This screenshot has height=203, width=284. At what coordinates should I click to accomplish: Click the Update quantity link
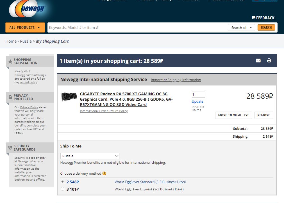click(x=197, y=101)
